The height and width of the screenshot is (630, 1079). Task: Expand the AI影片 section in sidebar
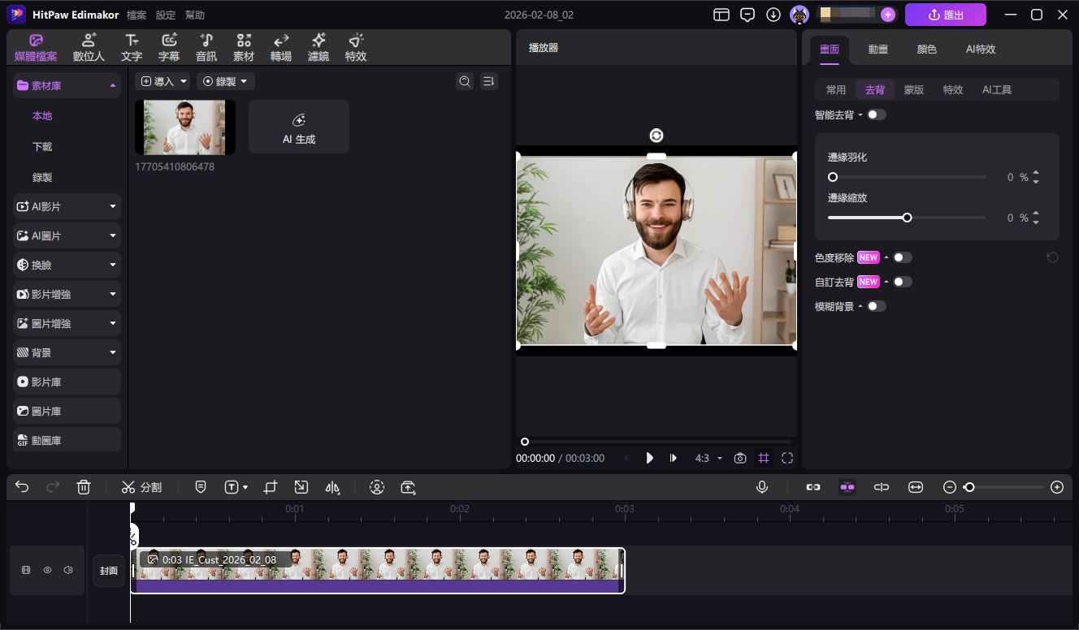click(x=66, y=206)
